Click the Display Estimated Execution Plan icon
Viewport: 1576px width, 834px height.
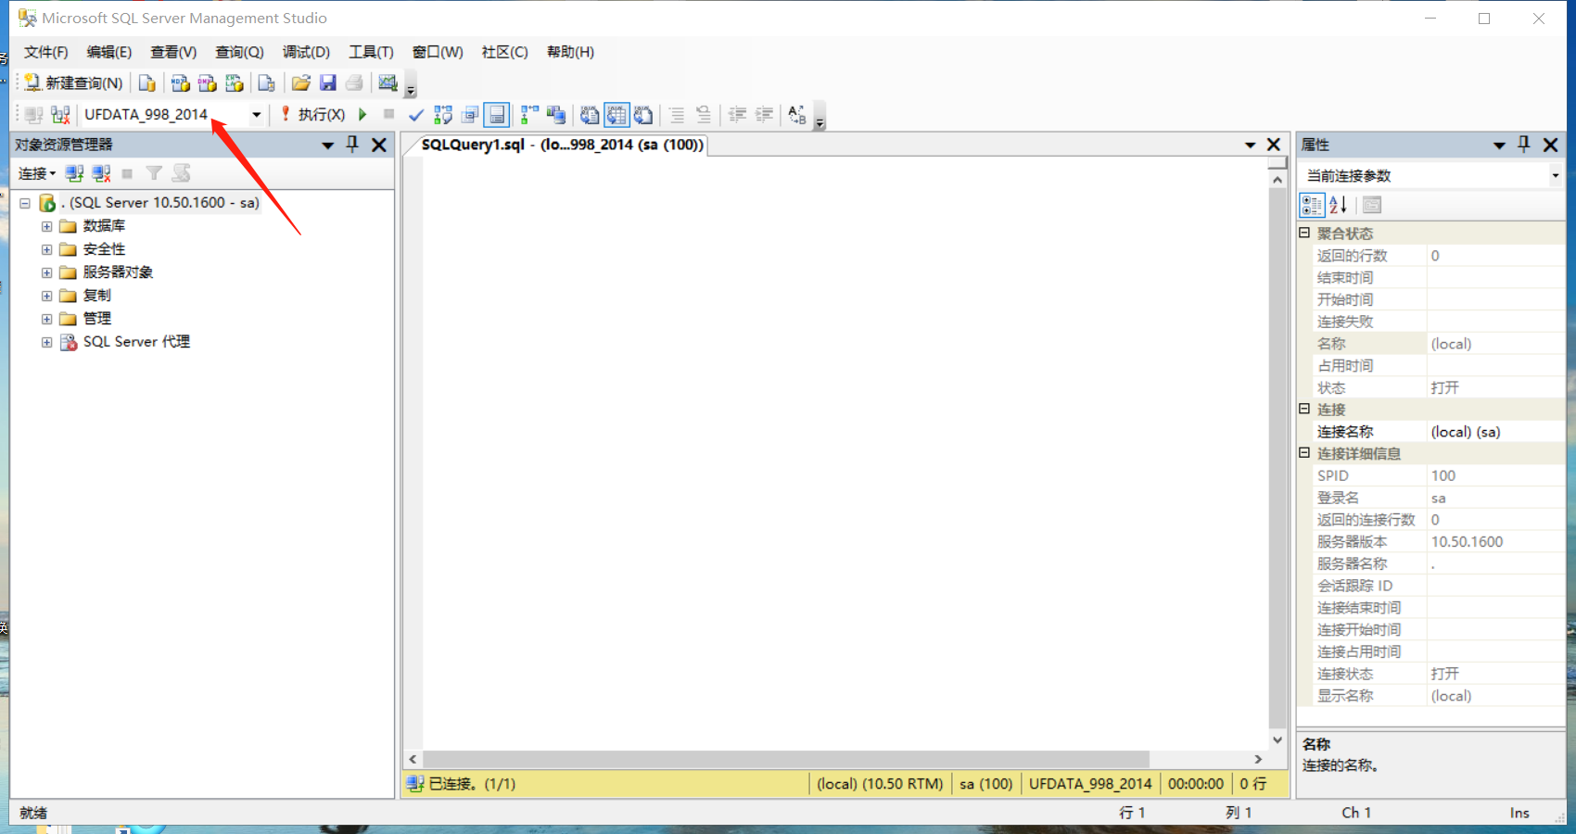tap(443, 115)
